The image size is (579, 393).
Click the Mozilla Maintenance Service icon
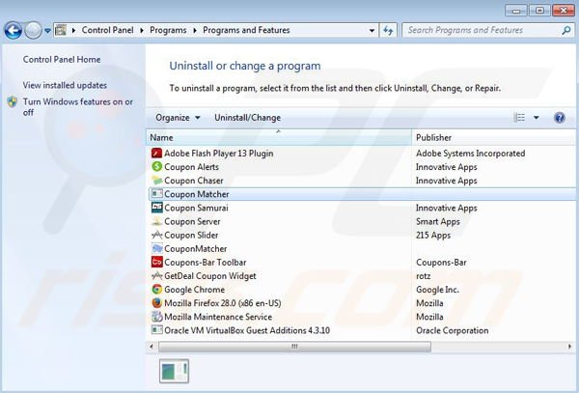pyautogui.click(x=157, y=317)
